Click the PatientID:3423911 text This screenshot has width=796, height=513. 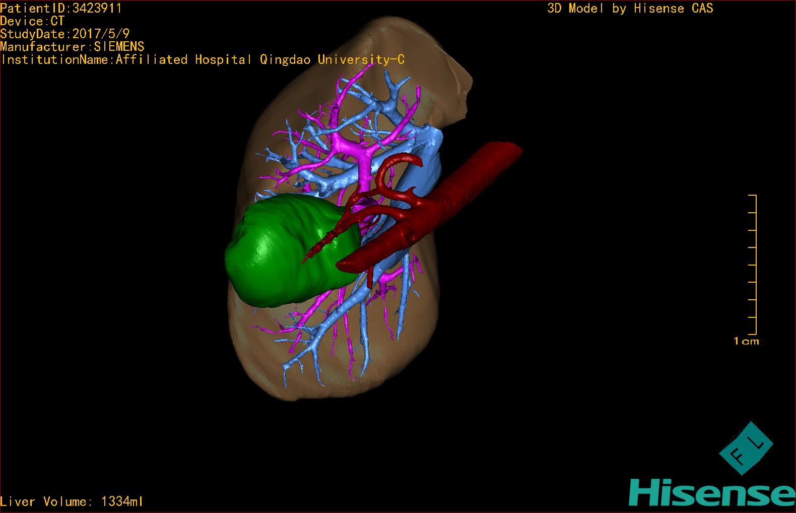tap(60, 8)
